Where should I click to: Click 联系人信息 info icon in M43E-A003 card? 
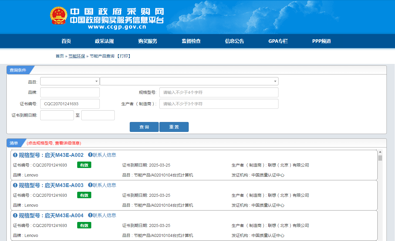coord(90,185)
